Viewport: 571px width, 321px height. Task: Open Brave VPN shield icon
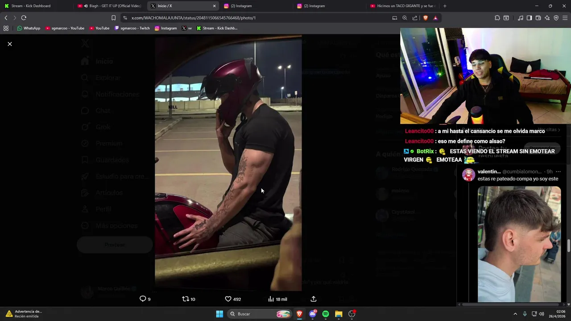(x=556, y=18)
